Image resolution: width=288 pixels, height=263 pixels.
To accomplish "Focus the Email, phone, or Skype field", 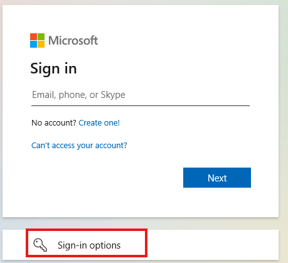I will click(141, 95).
